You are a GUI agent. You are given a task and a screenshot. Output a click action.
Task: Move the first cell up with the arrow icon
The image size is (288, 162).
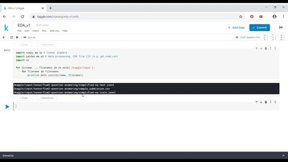click(256, 49)
